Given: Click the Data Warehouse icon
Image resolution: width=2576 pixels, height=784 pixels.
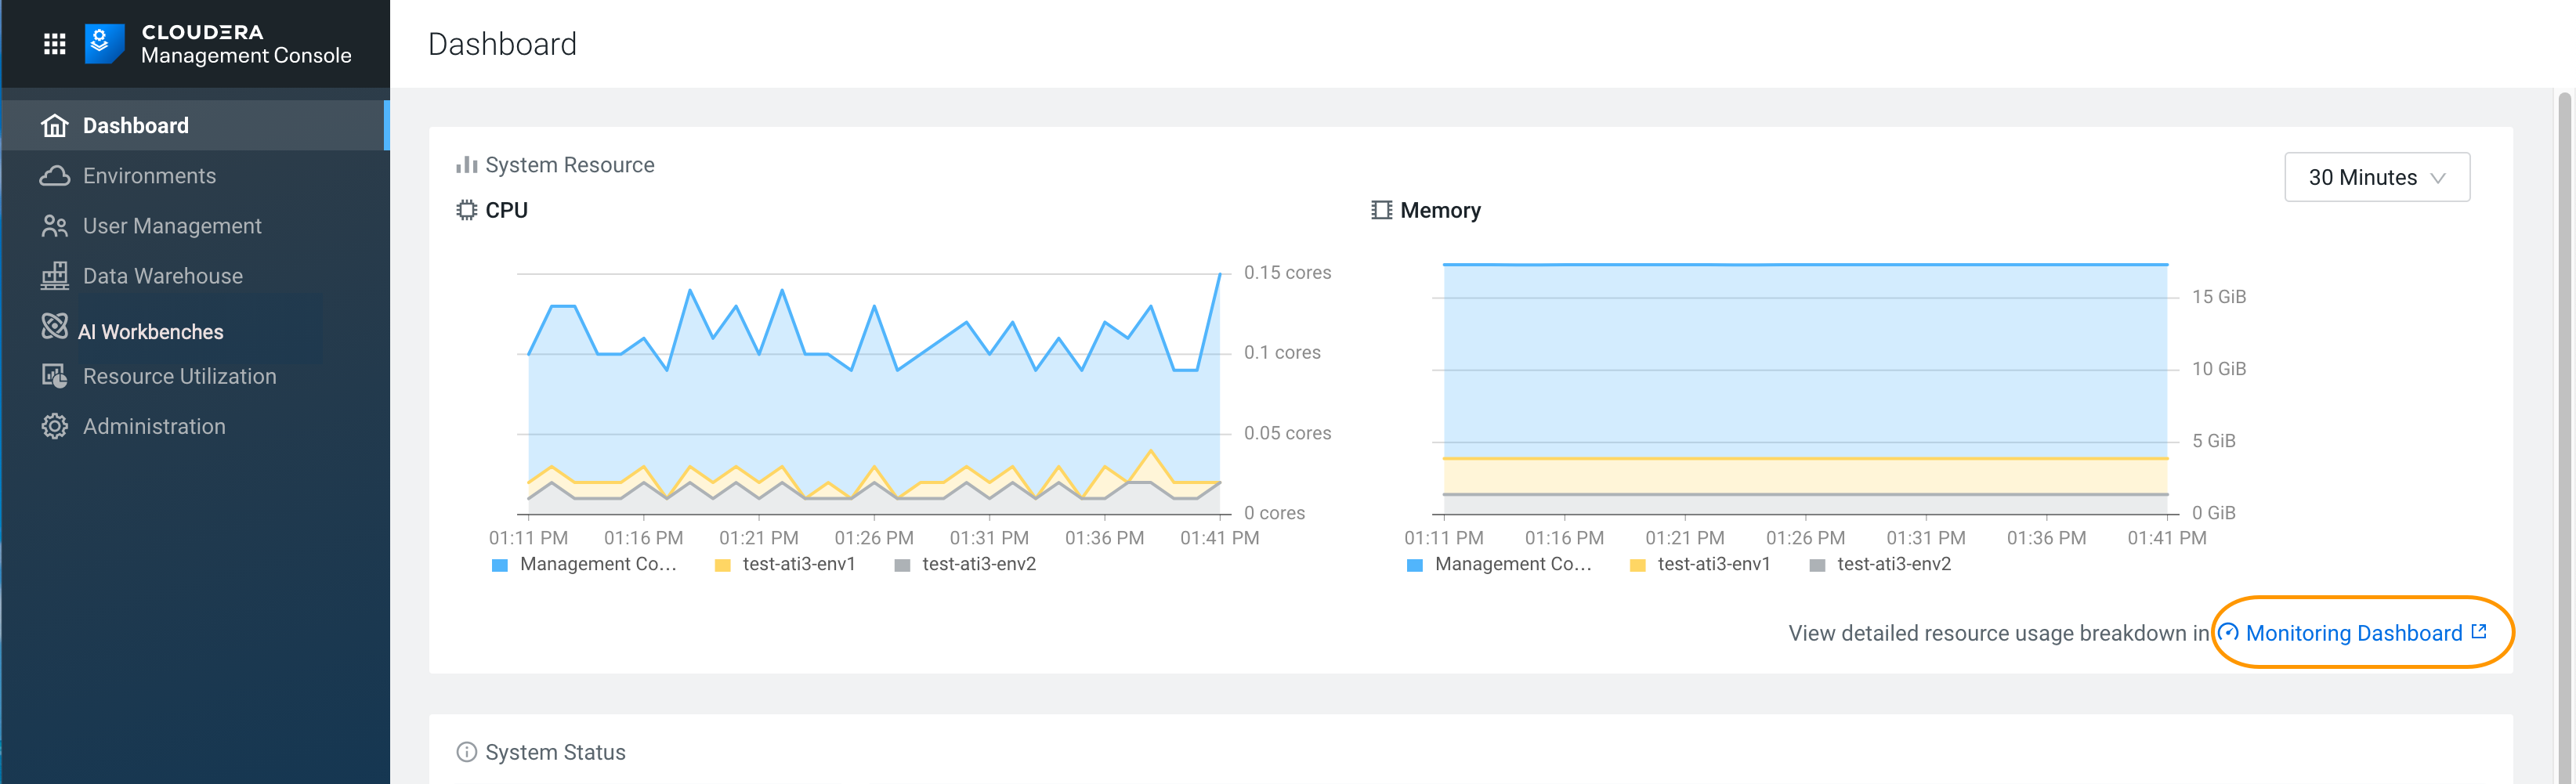Looking at the screenshot, I should (55, 276).
